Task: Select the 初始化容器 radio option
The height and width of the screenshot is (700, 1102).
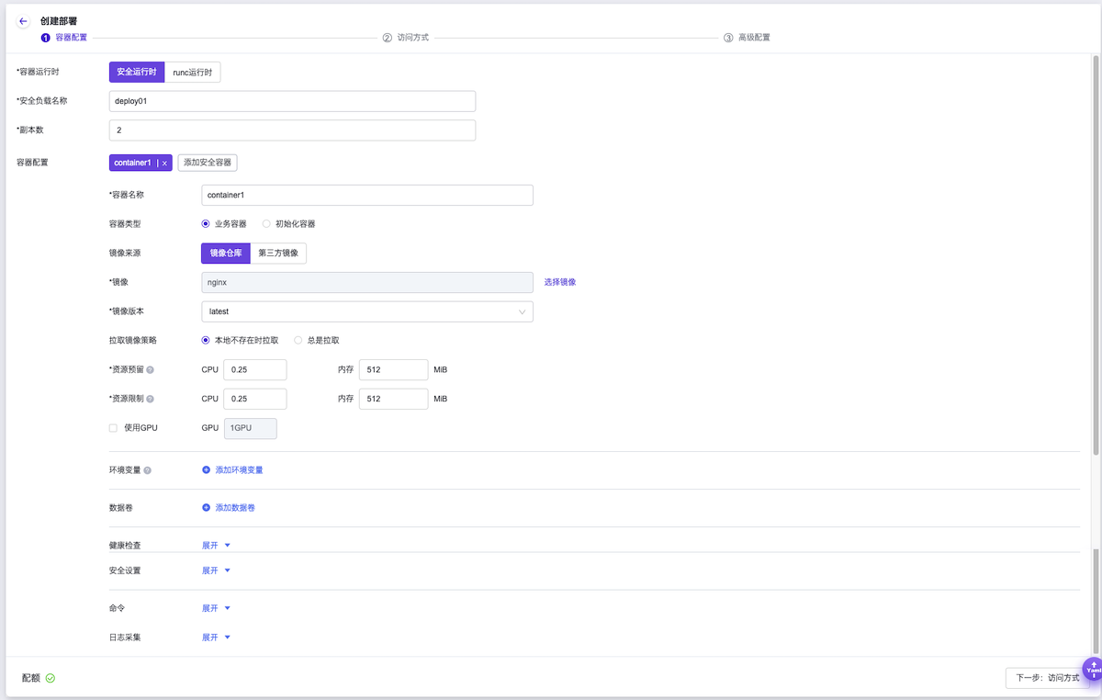Action: 266,223
